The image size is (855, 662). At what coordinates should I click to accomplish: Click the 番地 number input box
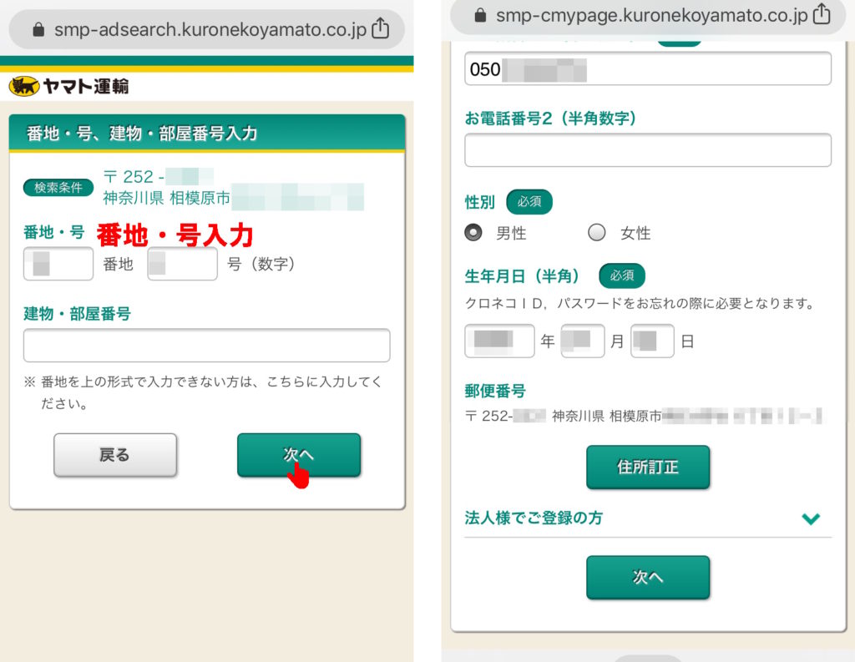pos(58,264)
